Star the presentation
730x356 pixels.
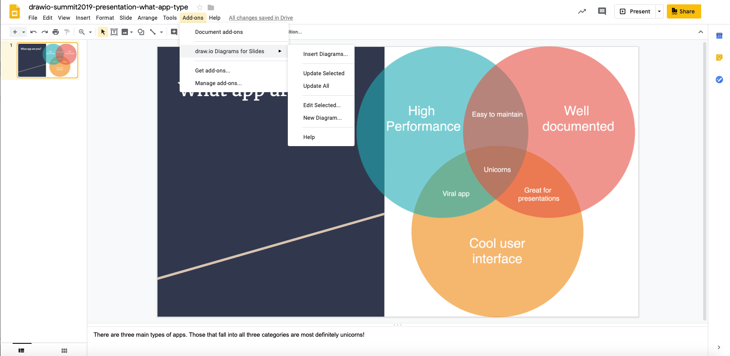[x=200, y=7]
